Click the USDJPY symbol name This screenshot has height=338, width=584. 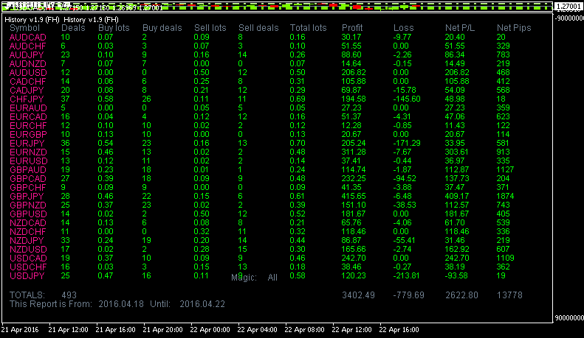point(25,275)
